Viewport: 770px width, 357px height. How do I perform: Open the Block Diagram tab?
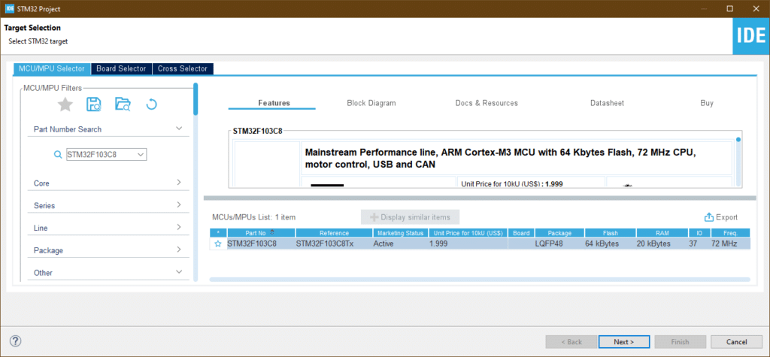click(371, 103)
